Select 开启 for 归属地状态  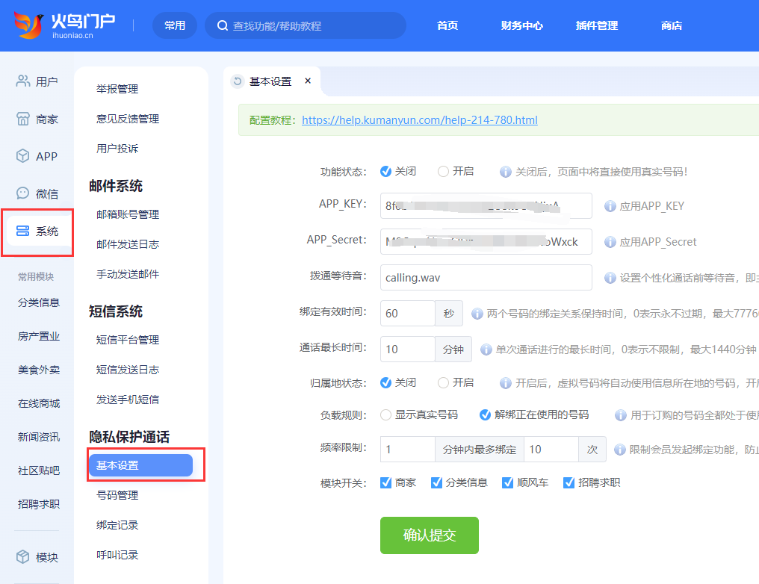pos(443,382)
